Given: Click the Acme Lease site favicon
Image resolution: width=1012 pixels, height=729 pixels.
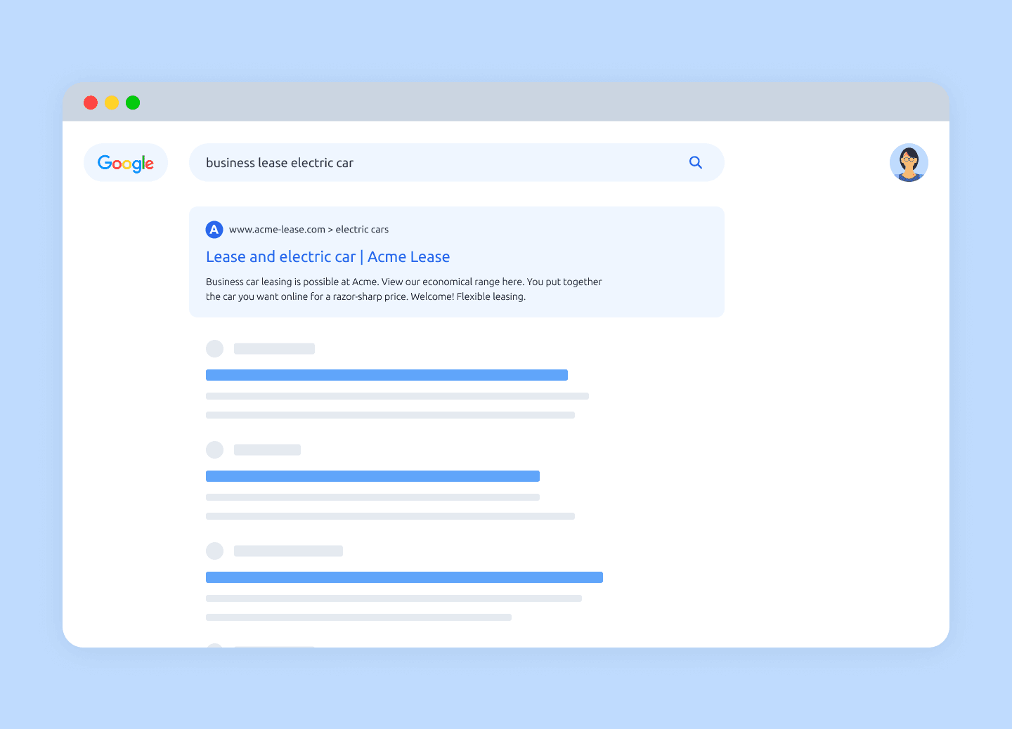Looking at the screenshot, I should click(x=214, y=229).
